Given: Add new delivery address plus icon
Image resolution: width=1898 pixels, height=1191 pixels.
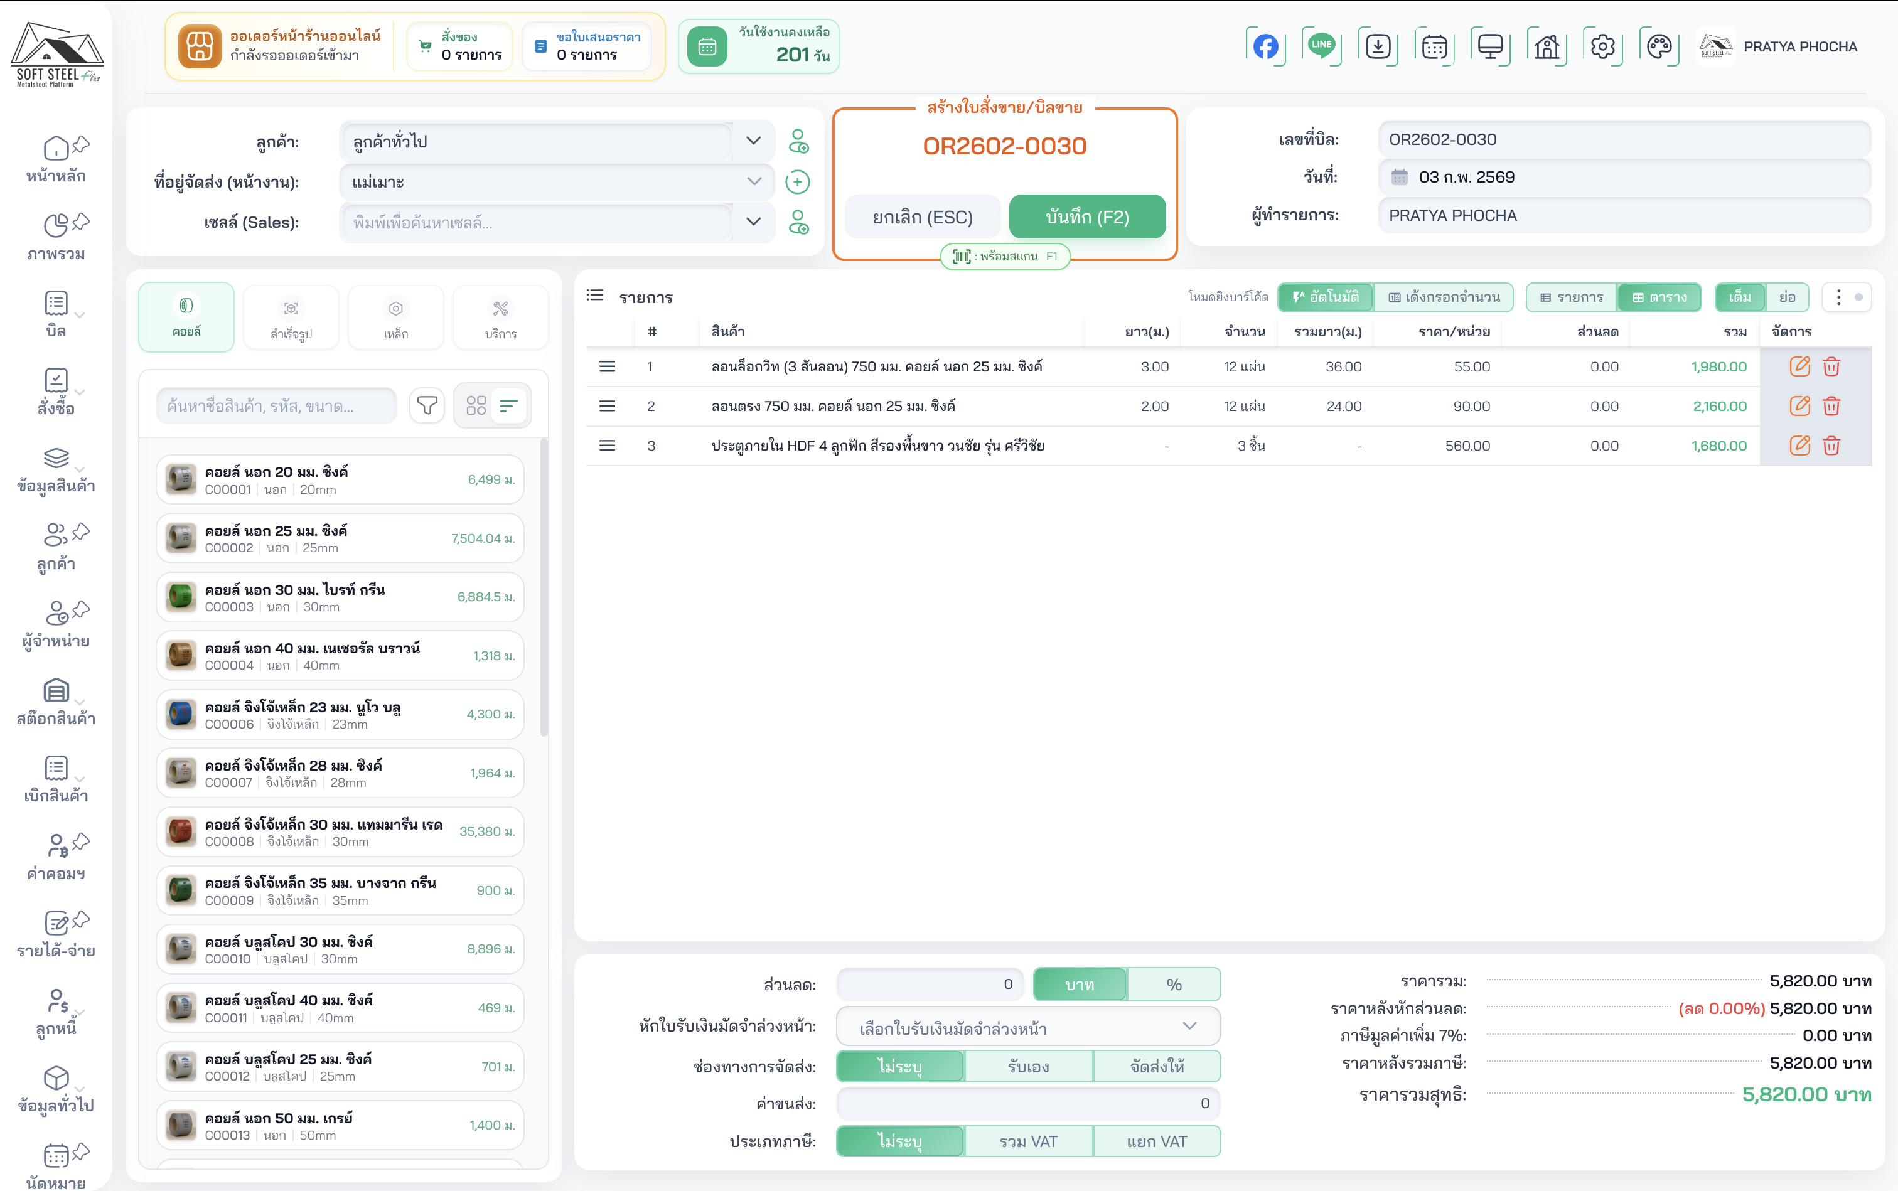Looking at the screenshot, I should (797, 182).
